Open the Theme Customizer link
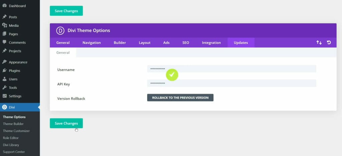Screen dimensions: 342x156 click(16, 131)
